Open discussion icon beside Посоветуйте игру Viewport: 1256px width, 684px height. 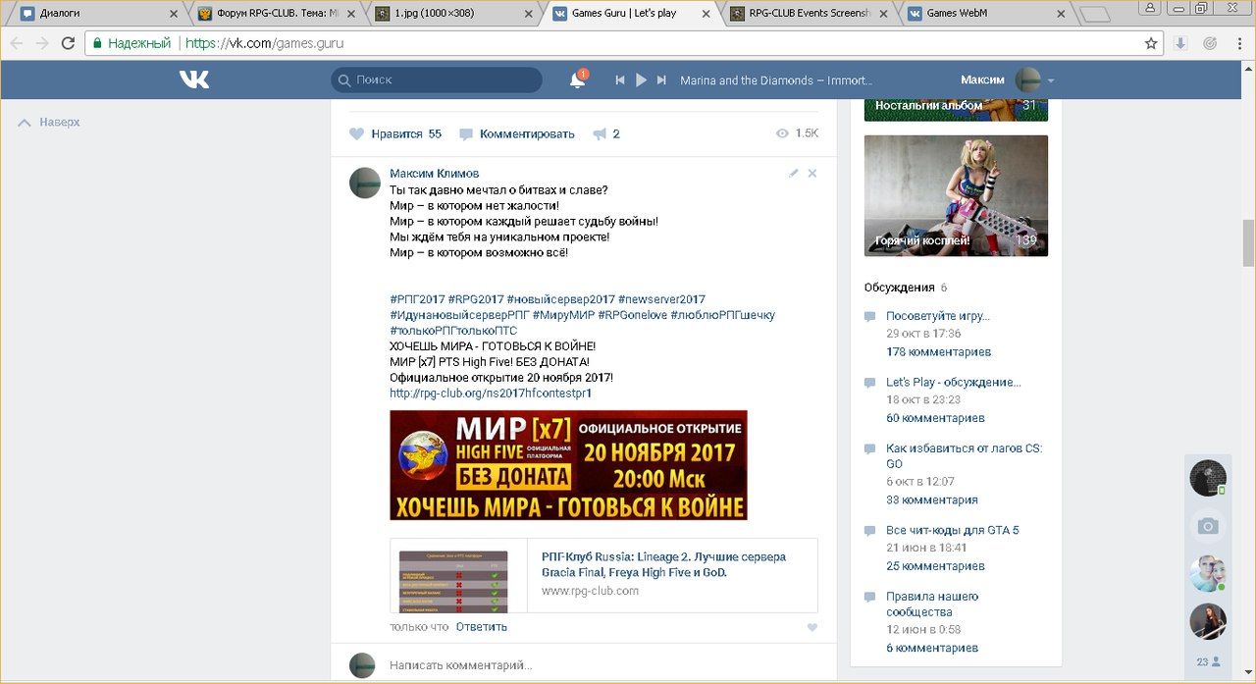pyautogui.click(x=869, y=317)
